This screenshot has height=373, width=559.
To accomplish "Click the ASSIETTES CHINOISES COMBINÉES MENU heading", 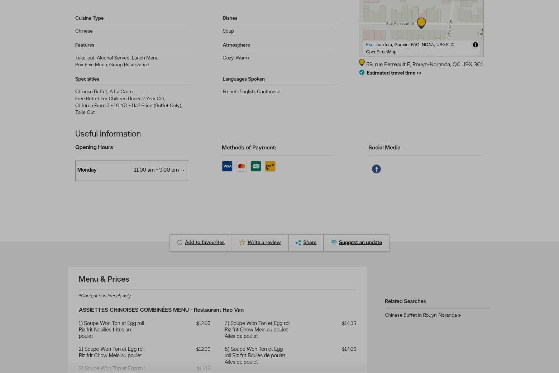I will point(161,310).
